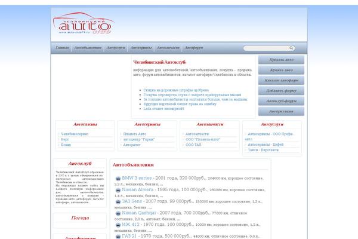The width and height of the screenshot is (358, 239).
Task: Open the Автосервисы - Цефей link
Action: pyautogui.click(x=266, y=145)
